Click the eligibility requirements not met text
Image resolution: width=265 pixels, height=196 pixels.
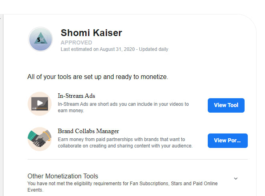tap(122, 186)
